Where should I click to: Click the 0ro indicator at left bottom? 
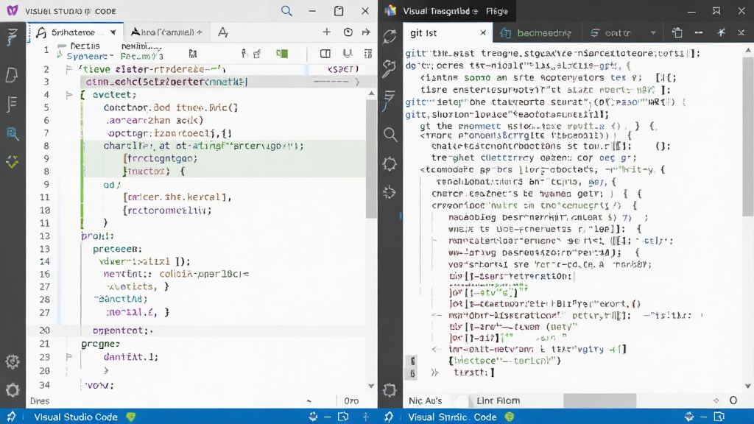tap(351, 400)
